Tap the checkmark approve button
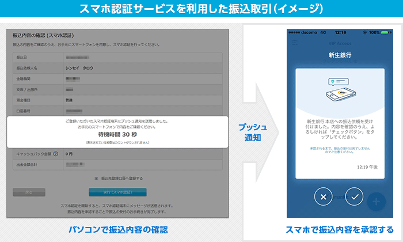 click(x=355, y=197)
